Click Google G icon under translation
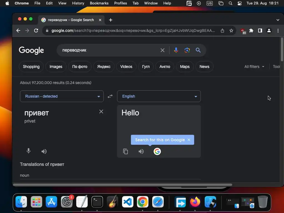This screenshot has width=284, height=213. [x=157, y=151]
